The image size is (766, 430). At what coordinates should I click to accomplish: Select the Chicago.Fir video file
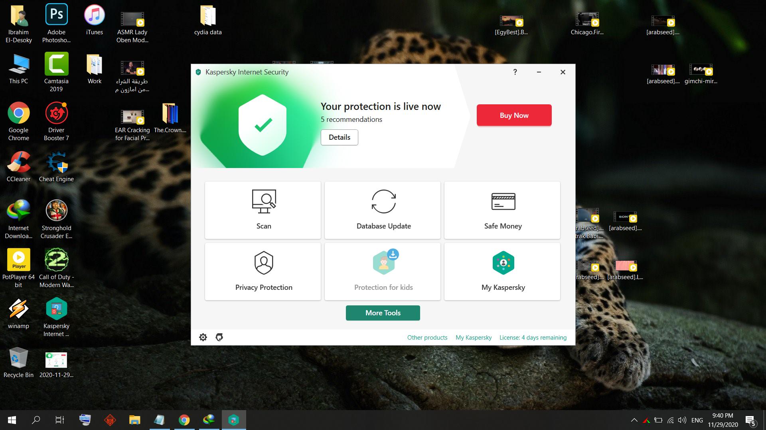pyautogui.click(x=587, y=23)
